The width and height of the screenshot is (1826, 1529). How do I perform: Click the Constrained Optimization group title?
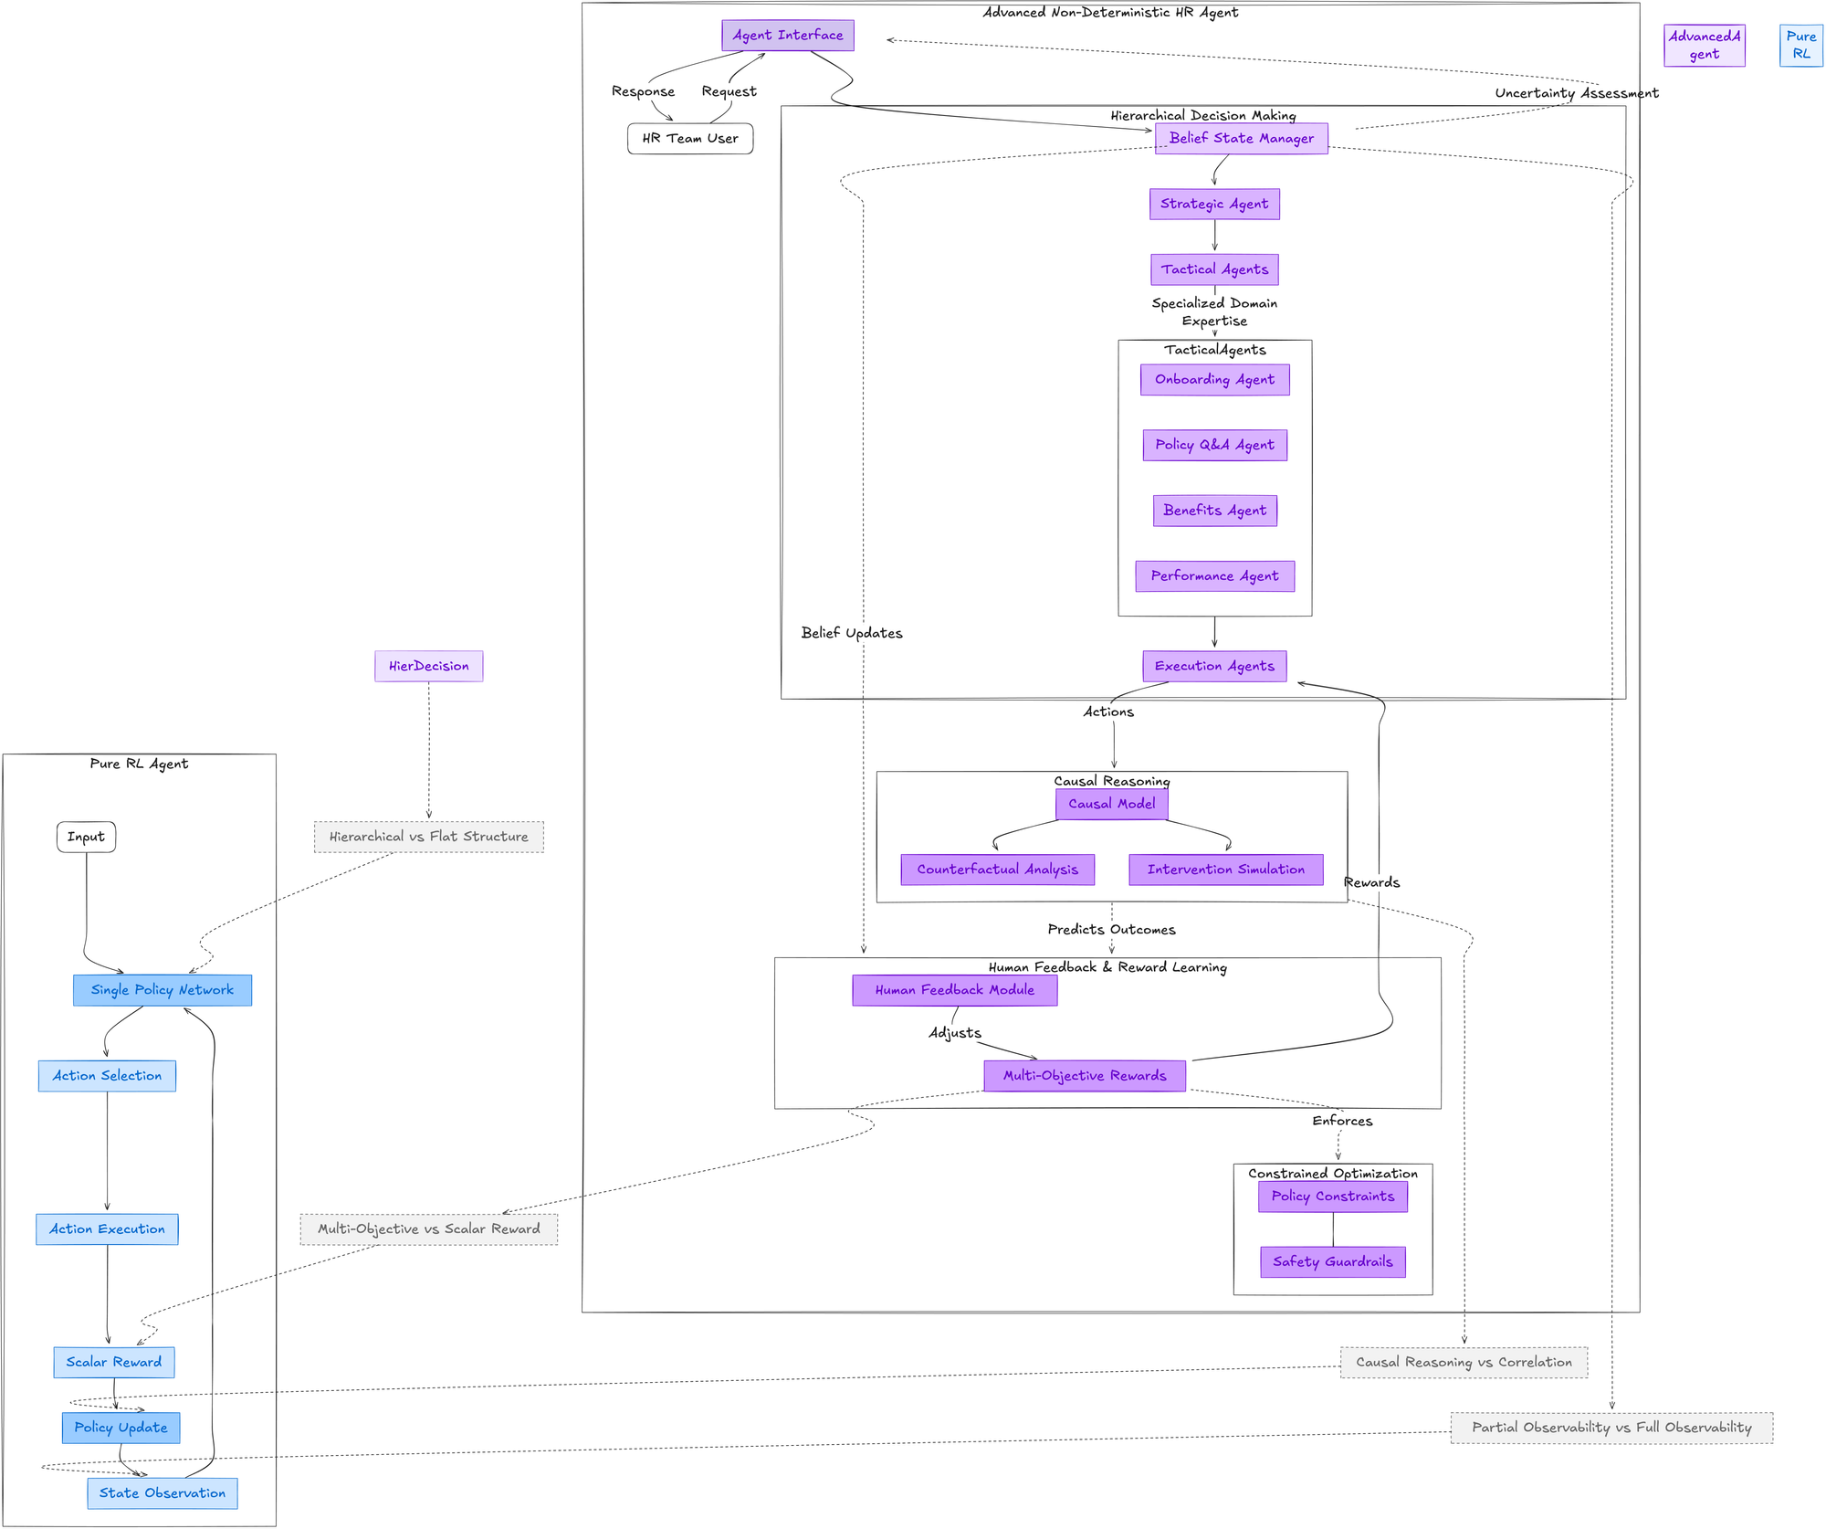tap(1333, 1174)
